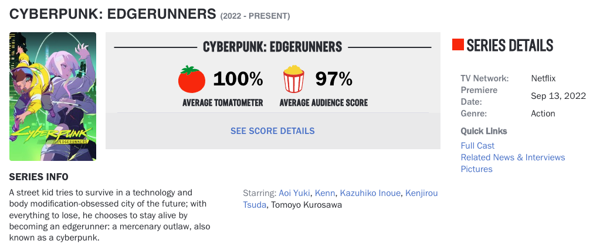
Task: Click the Average Tomatometer label
Action: [x=223, y=102]
